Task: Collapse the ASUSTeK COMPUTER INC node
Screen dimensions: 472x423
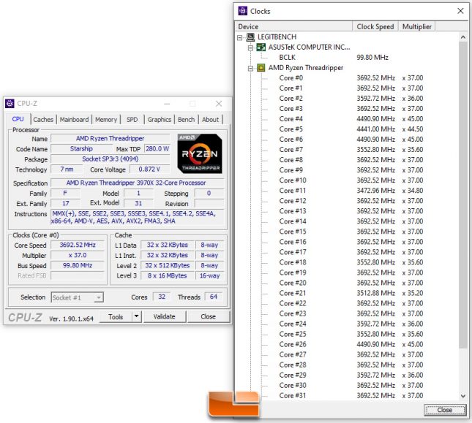Action: click(250, 47)
